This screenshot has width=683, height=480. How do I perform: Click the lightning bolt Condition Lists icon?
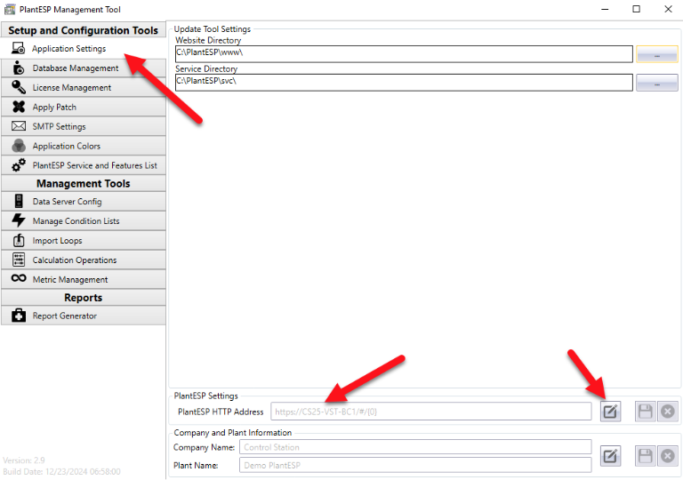[19, 220]
